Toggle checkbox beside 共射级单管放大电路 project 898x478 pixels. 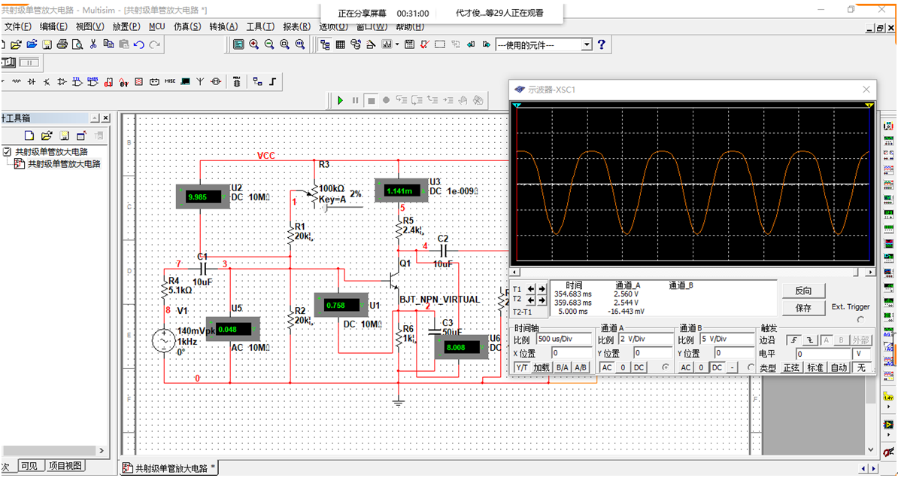(x=8, y=151)
